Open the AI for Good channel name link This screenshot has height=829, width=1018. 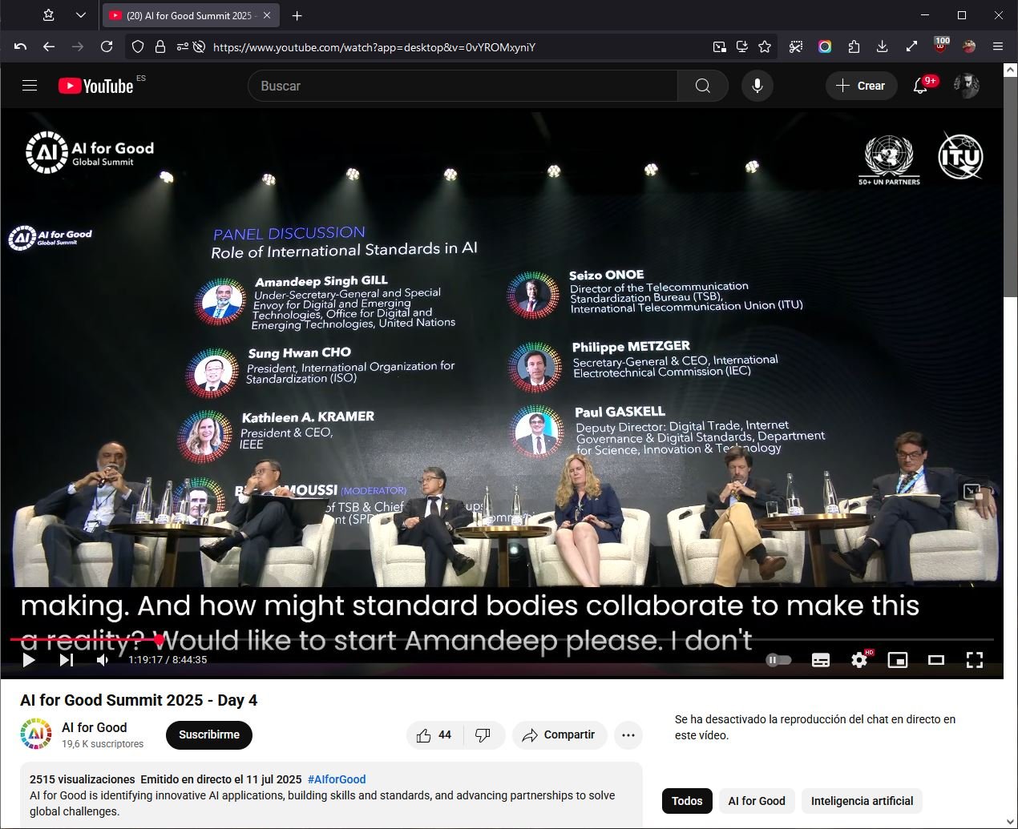[95, 727]
